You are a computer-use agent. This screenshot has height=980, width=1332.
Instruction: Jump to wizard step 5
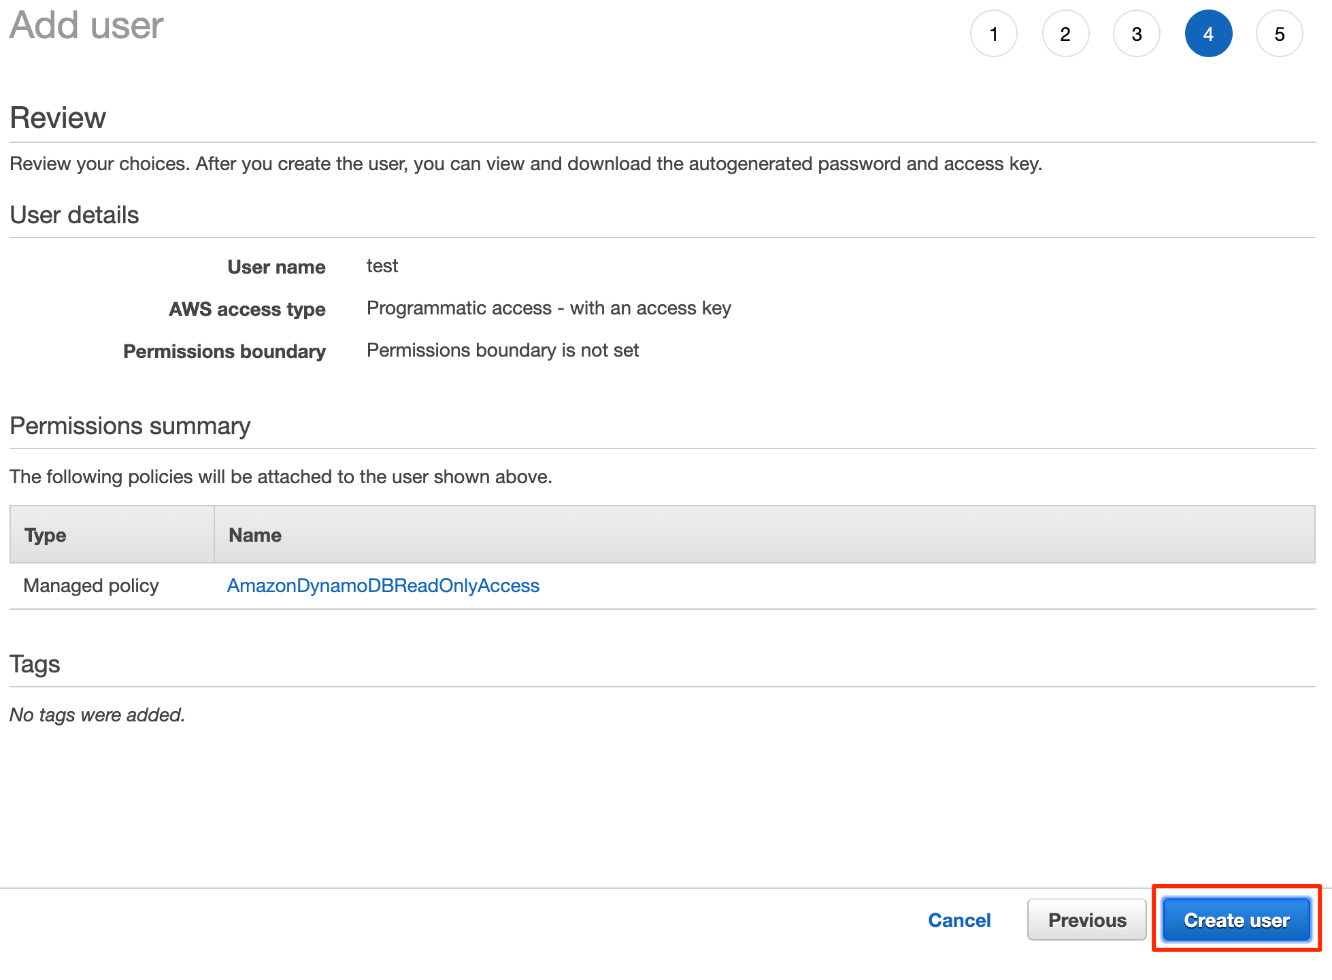[x=1280, y=34]
